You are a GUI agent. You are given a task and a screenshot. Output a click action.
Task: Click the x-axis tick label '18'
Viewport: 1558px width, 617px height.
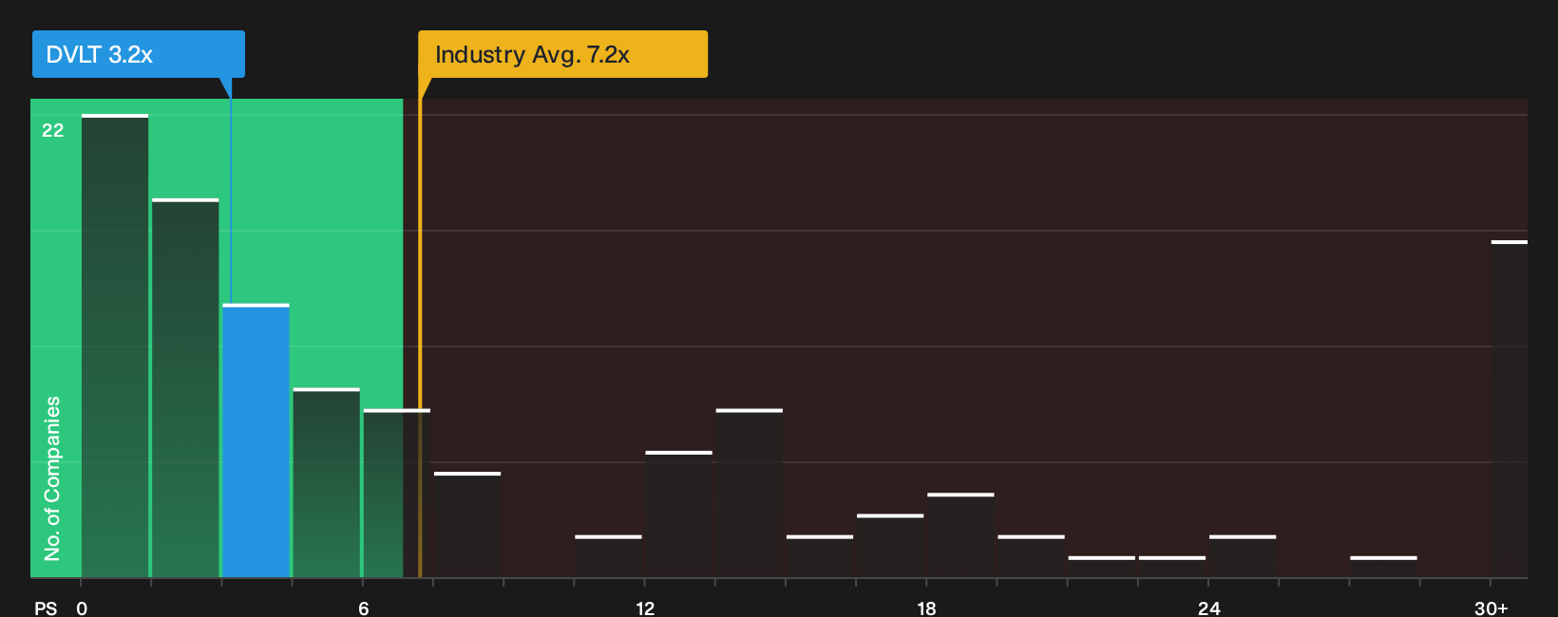(926, 608)
